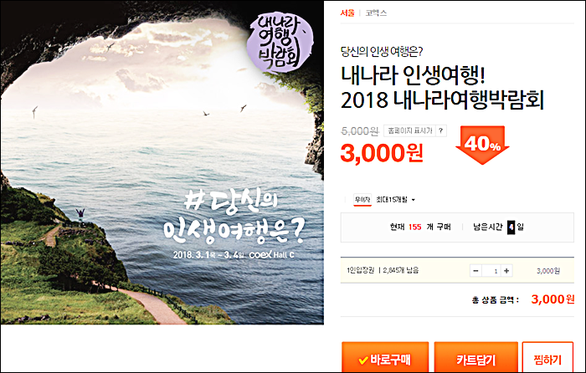Viewport: 586px width, 373px height.
Task: Click the quantity input field
Action: (491, 271)
